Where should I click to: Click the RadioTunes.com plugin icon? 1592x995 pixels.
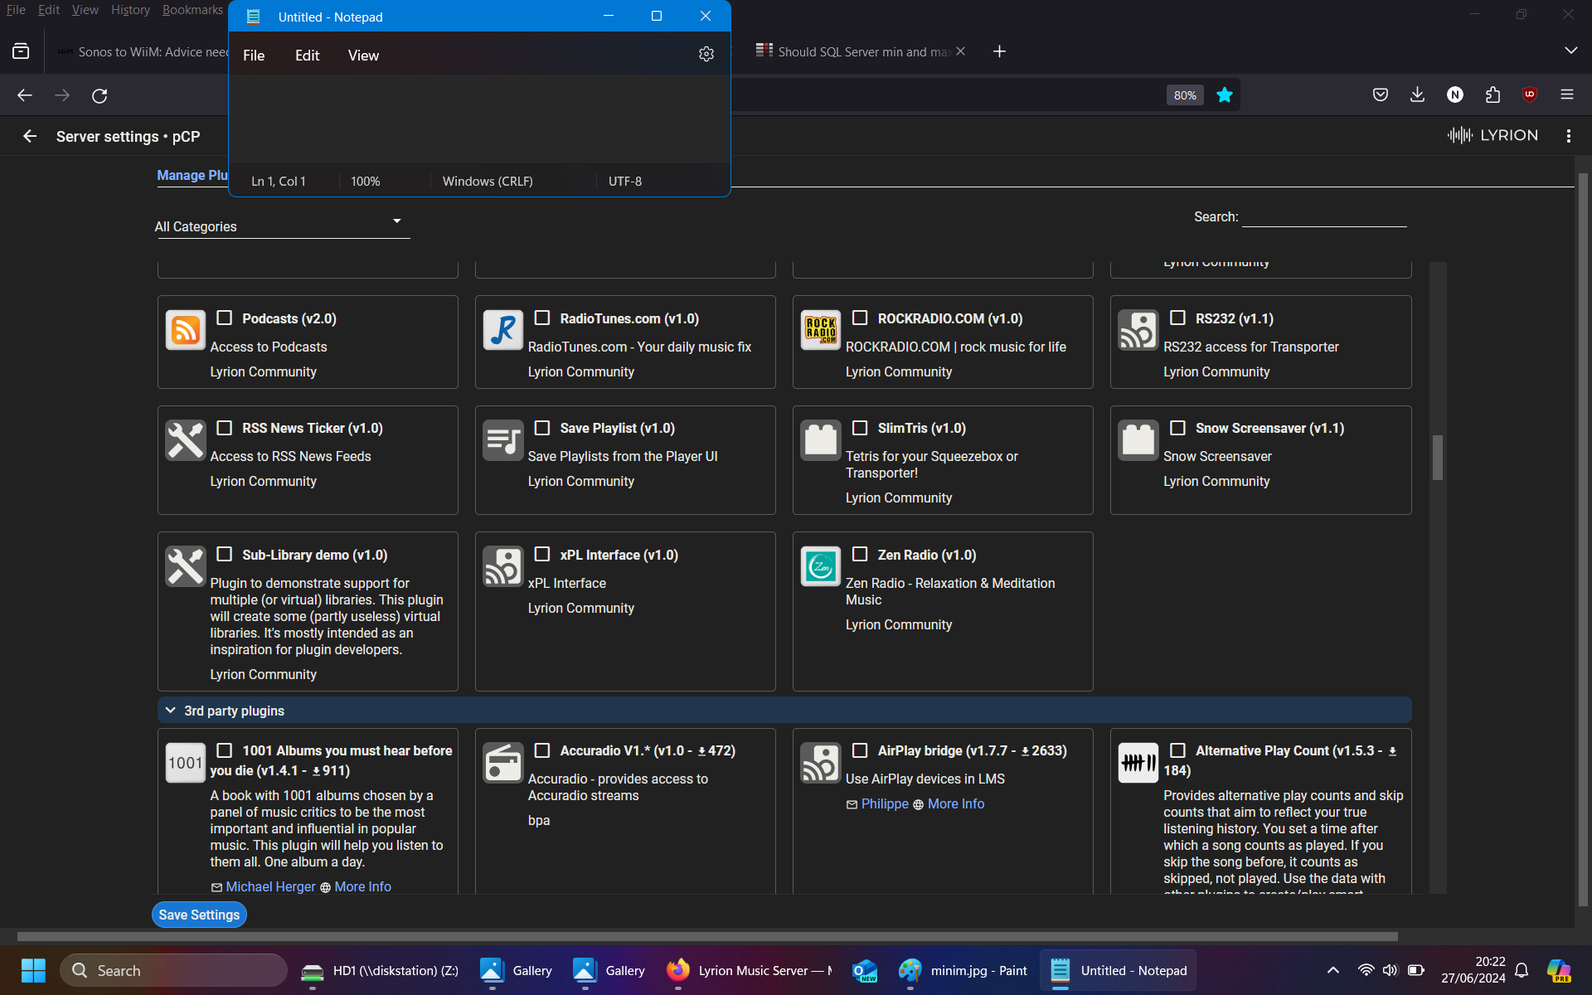point(503,330)
